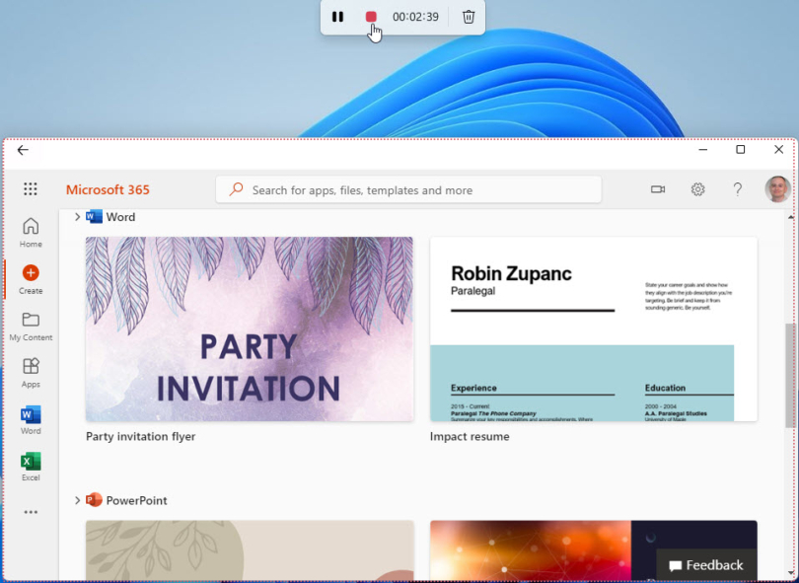Click the meeting camera icon in the header

click(x=658, y=188)
